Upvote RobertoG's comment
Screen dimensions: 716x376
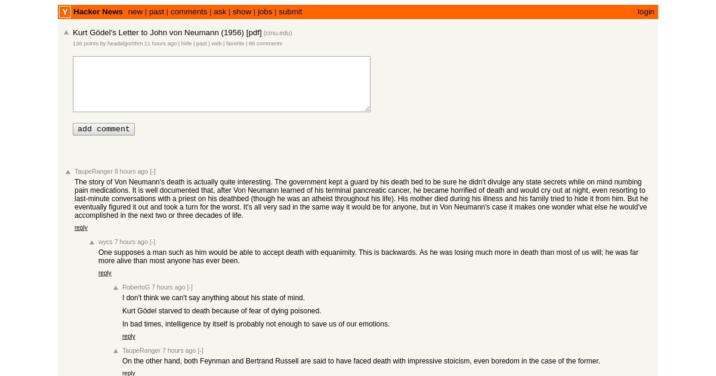tap(116, 288)
